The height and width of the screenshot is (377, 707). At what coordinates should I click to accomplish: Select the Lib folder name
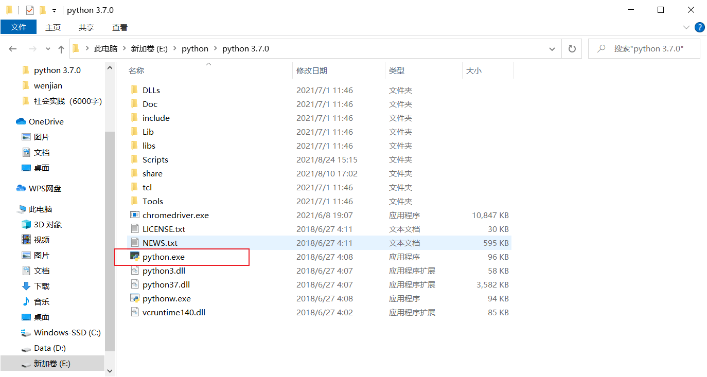click(148, 132)
